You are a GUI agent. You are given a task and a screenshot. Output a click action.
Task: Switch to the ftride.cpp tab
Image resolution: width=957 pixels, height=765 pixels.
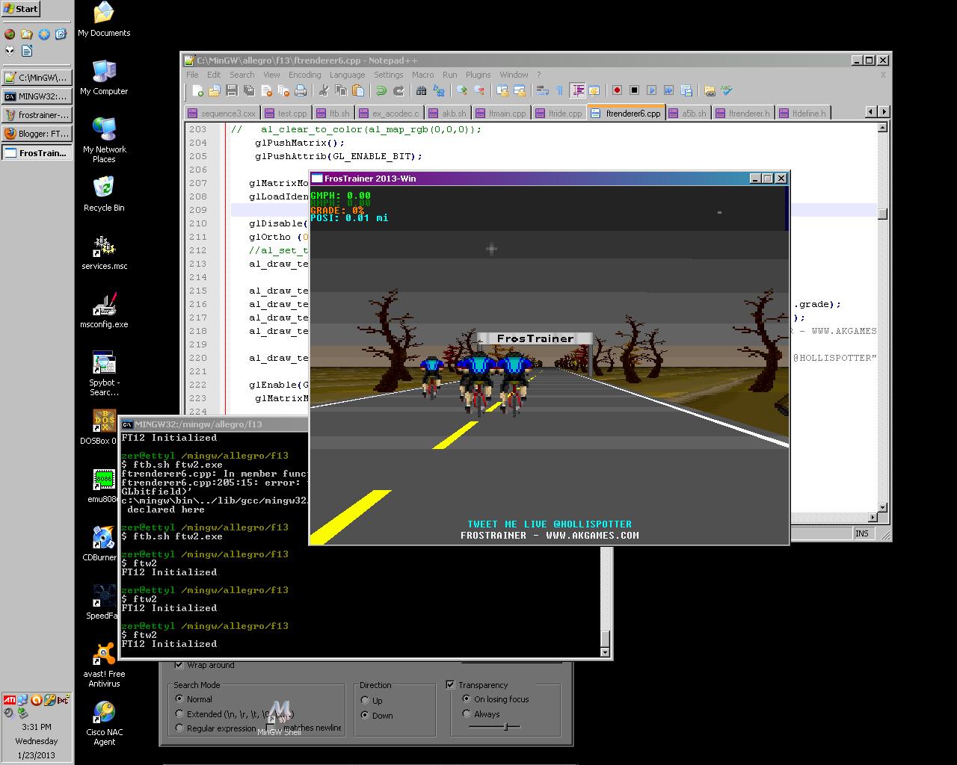click(x=559, y=114)
